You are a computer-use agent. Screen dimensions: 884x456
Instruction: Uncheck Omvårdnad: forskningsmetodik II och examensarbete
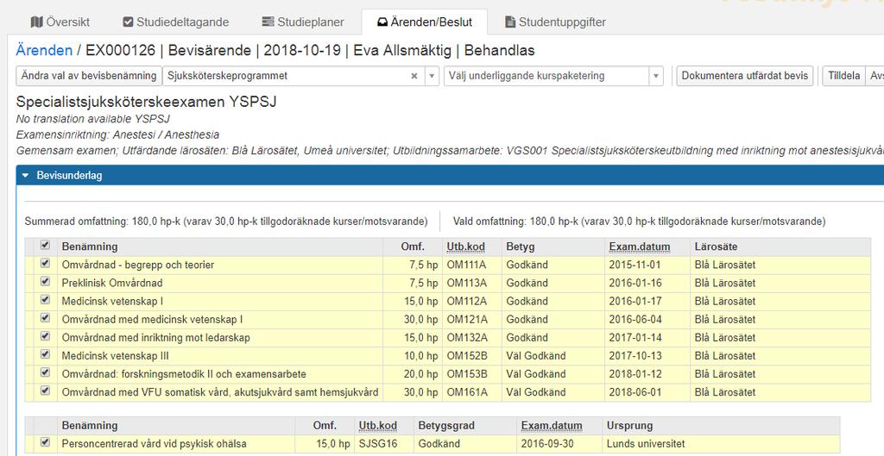click(45, 372)
